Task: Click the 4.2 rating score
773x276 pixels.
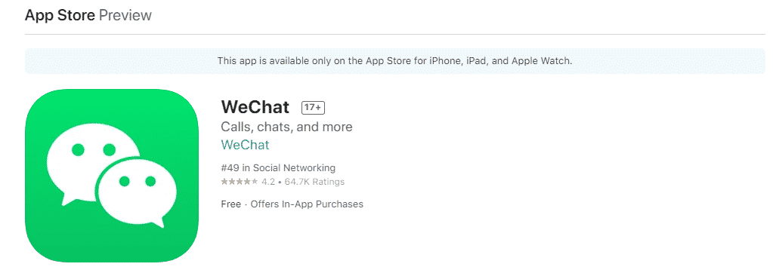Action: 267,182
